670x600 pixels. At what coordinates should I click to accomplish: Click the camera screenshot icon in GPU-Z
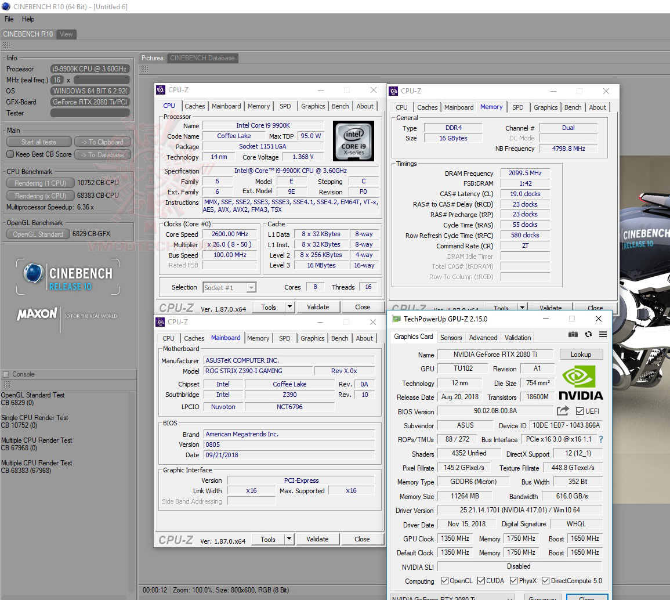(573, 334)
